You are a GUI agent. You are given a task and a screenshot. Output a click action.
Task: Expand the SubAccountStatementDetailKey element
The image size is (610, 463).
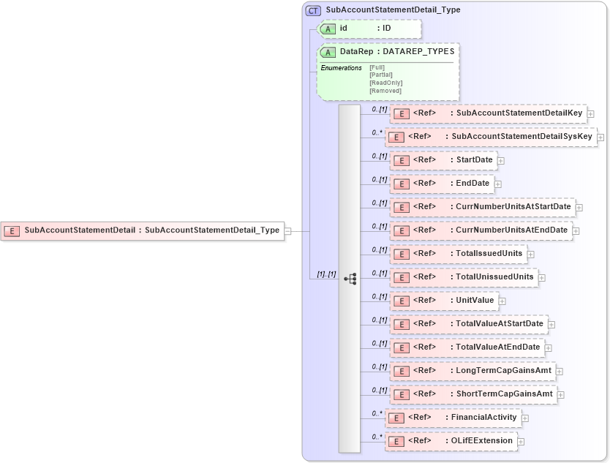coord(590,113)
